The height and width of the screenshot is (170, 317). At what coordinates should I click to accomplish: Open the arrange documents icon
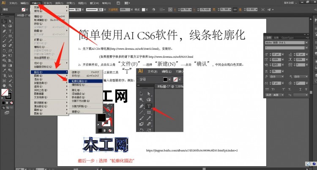(127, 3)
